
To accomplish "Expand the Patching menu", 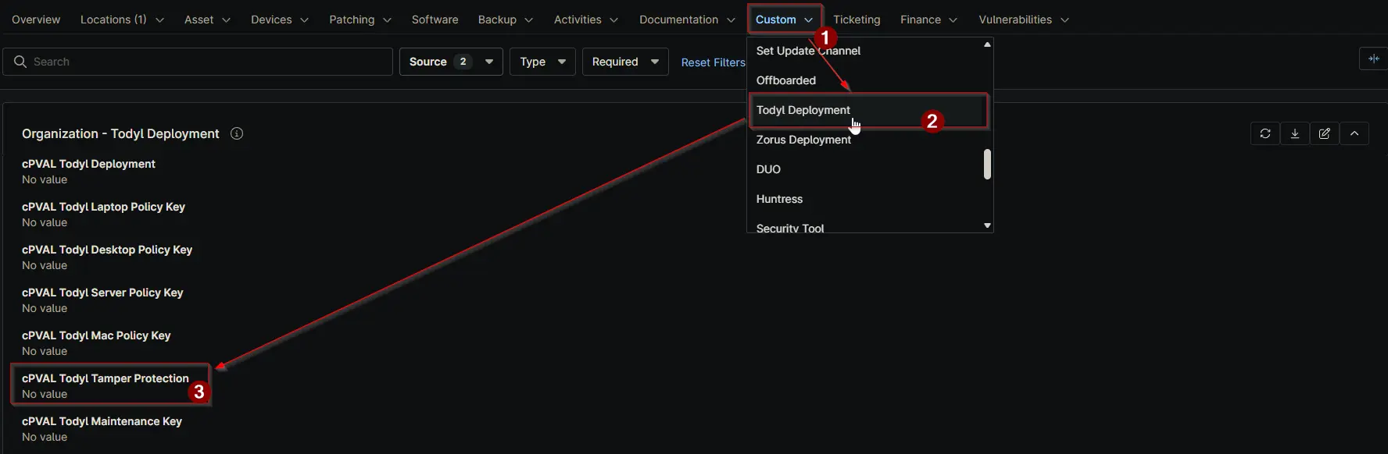I will click(x=360, y=20).
